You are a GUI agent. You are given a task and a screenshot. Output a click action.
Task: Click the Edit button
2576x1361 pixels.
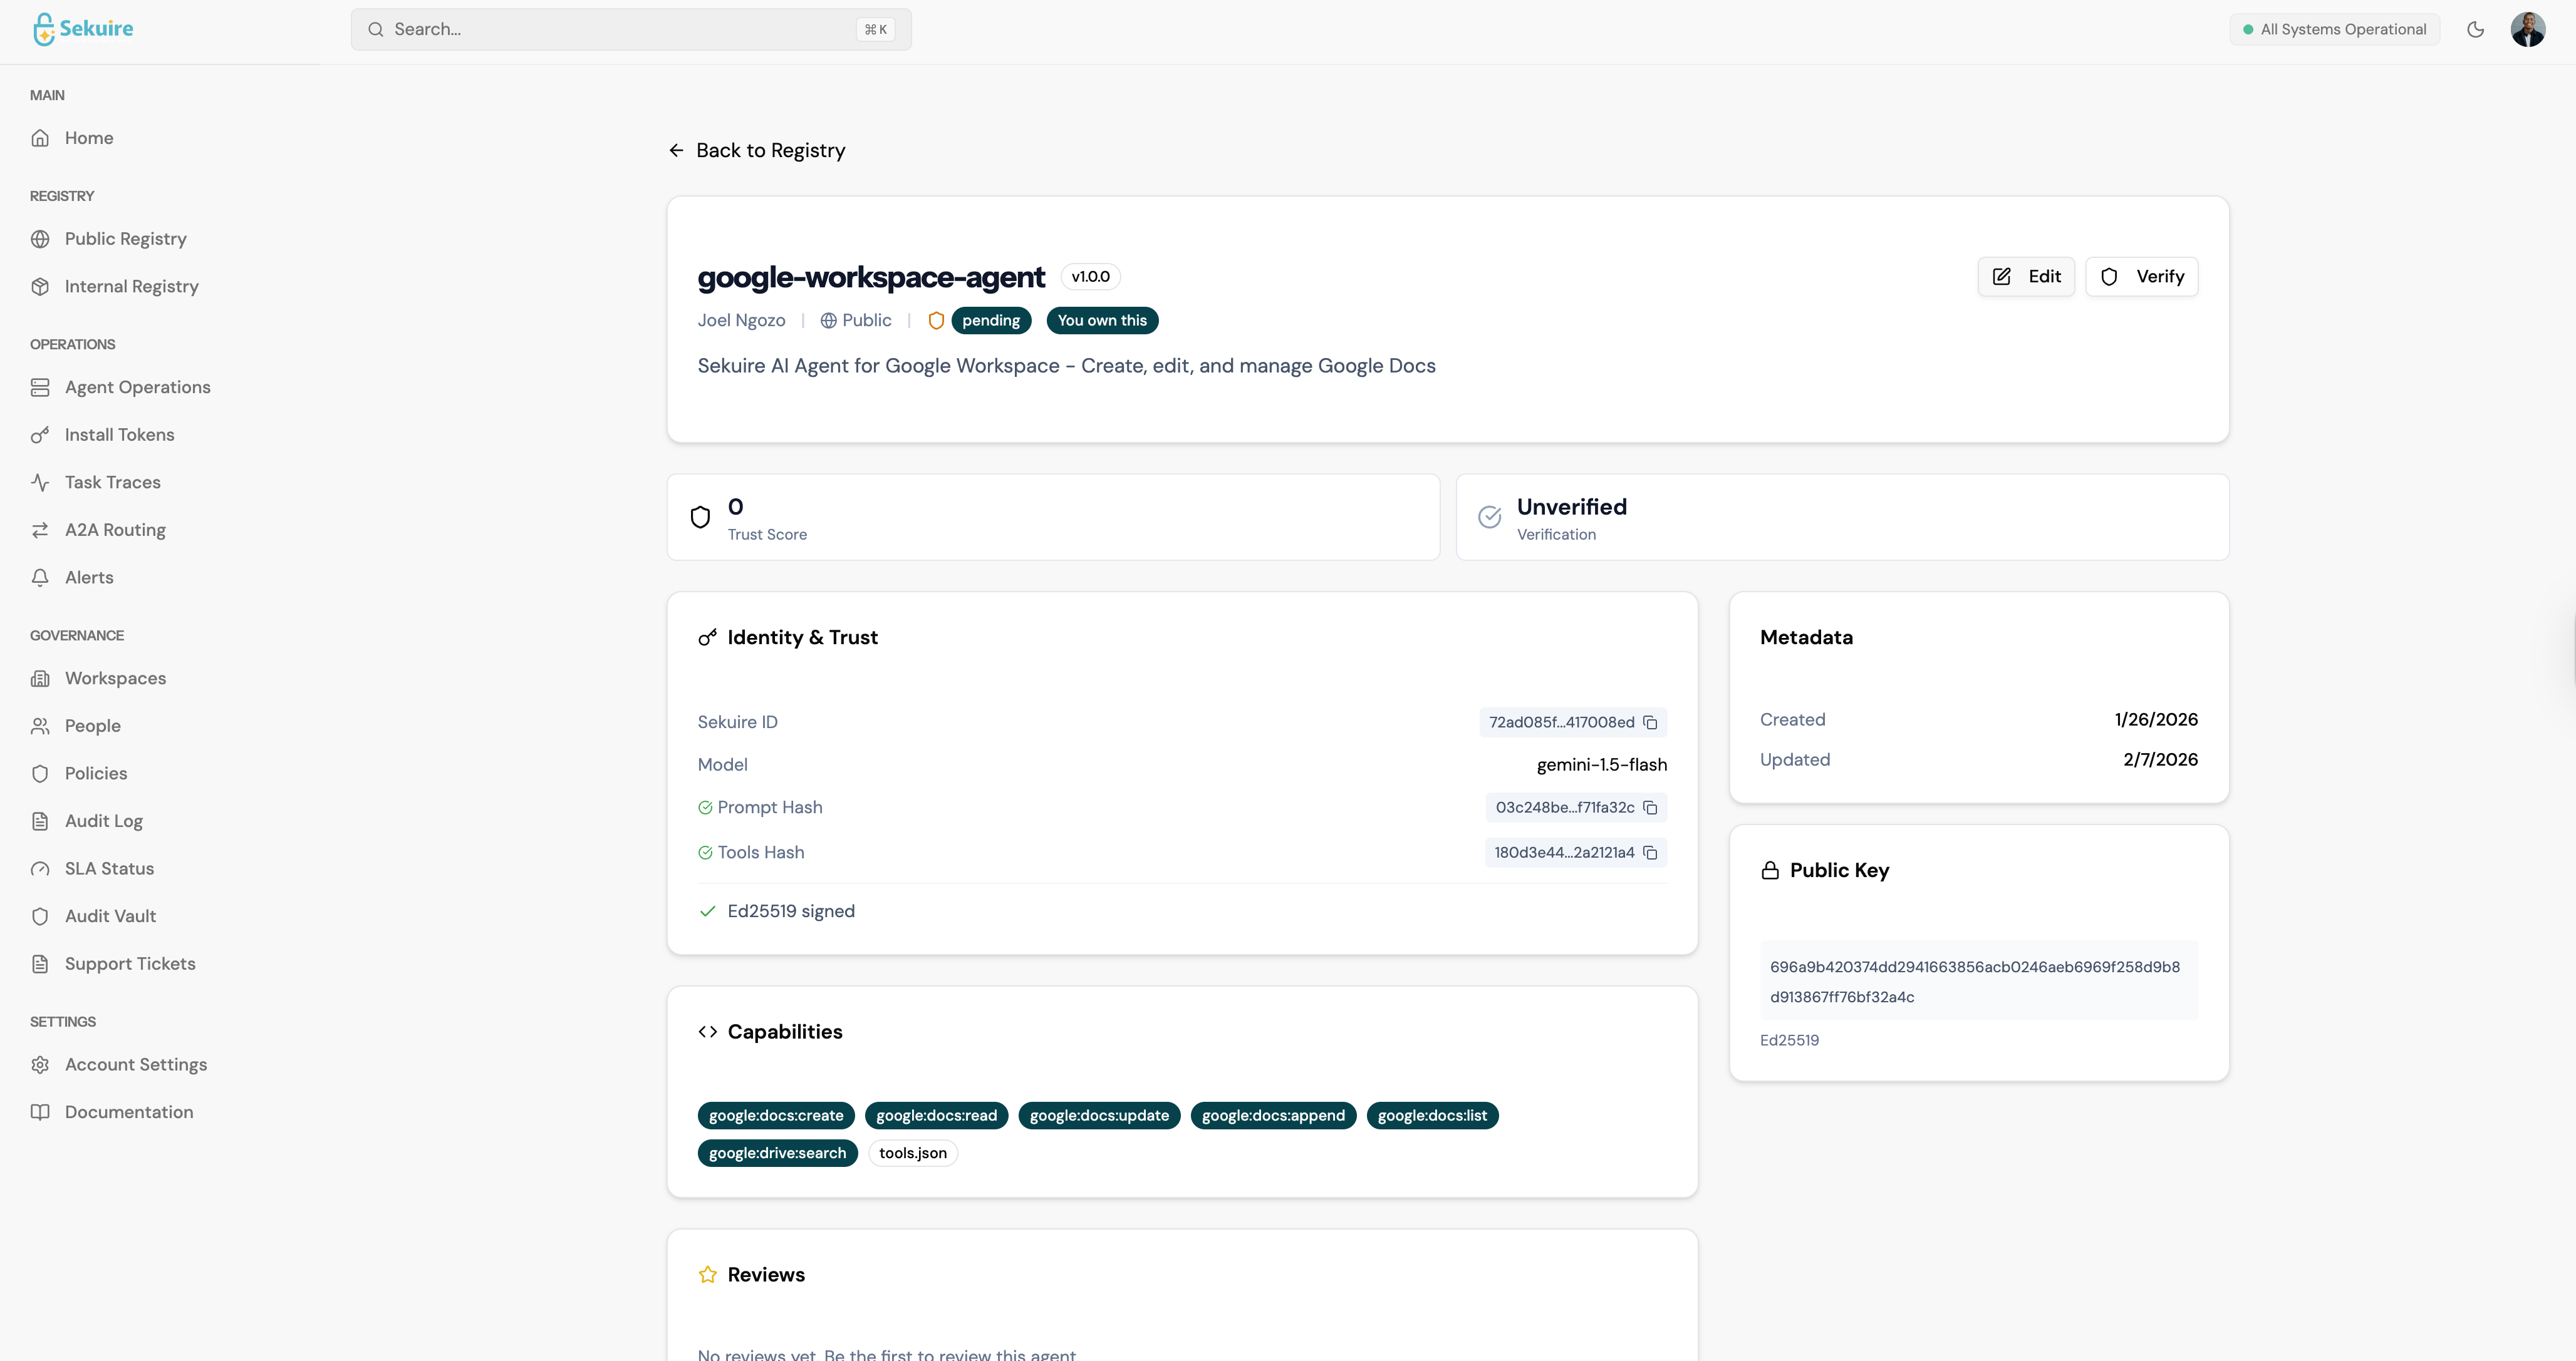pyautogui.click(x=2026, y=277)
